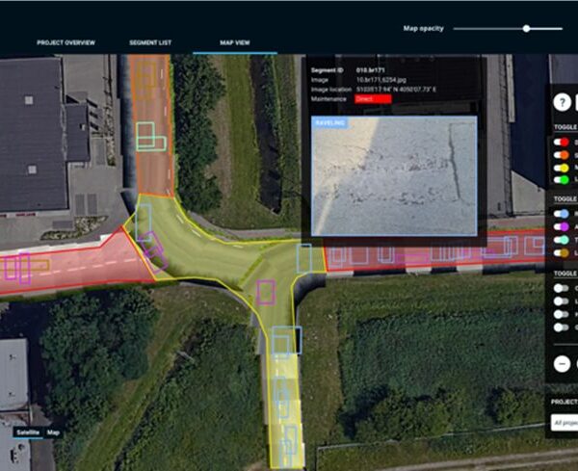Select the Map View tab
The image size is (578, 471).
click(235, 43)
